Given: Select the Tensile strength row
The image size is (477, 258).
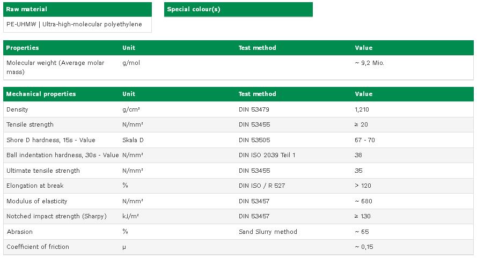Looking at the screenshot, I should (238, 125).
